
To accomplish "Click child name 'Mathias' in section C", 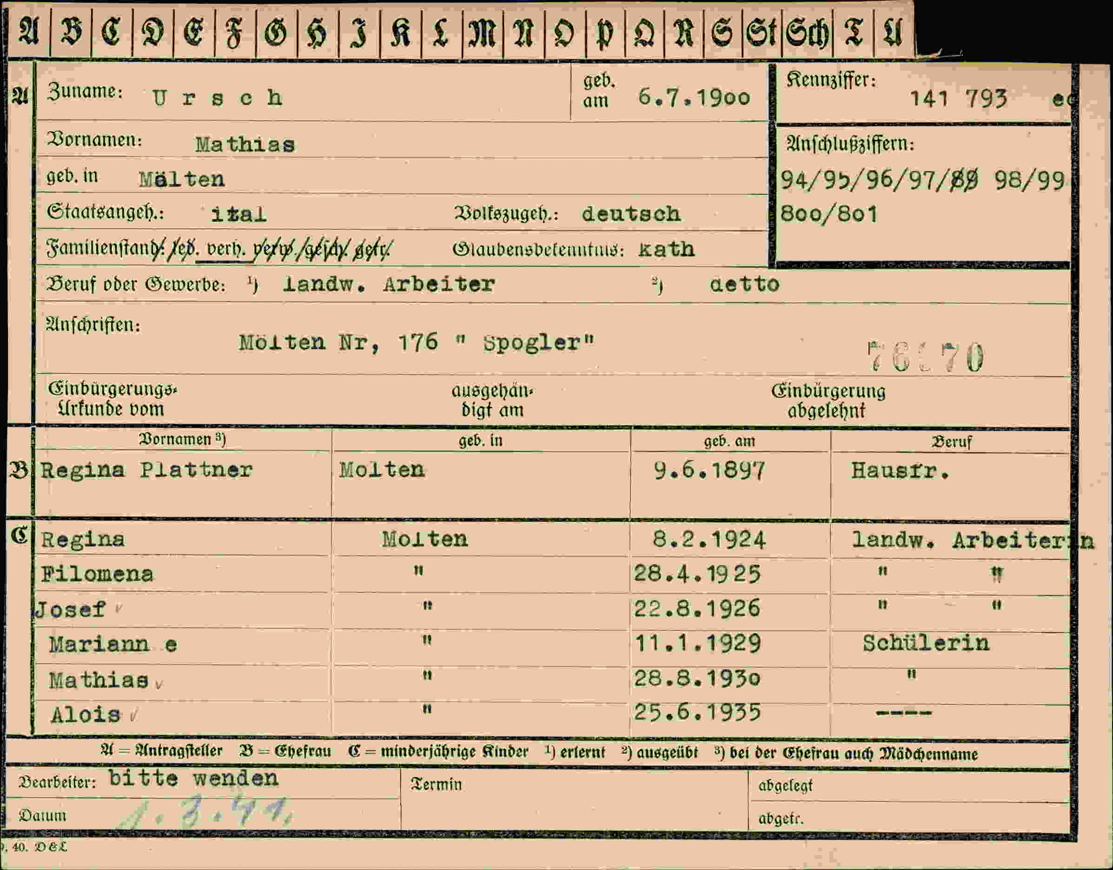I will click(99, 680).
